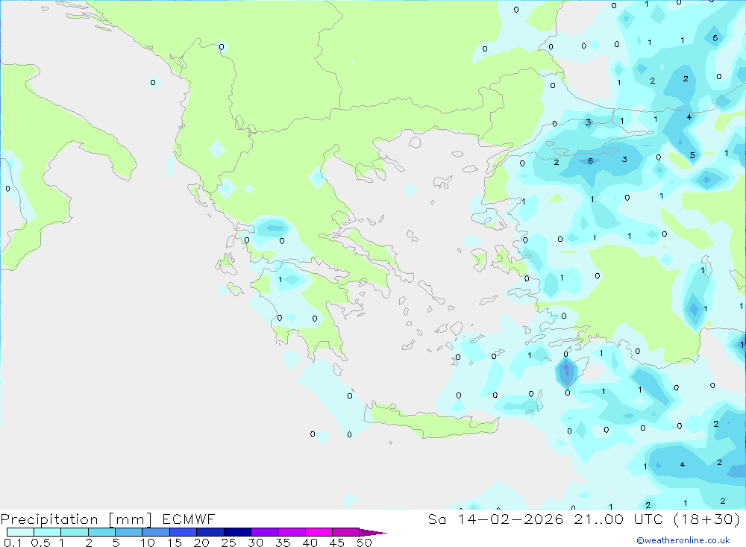746x547 pixels.
Task: Click the "25" legend scale label
Action: coord(228,543)
